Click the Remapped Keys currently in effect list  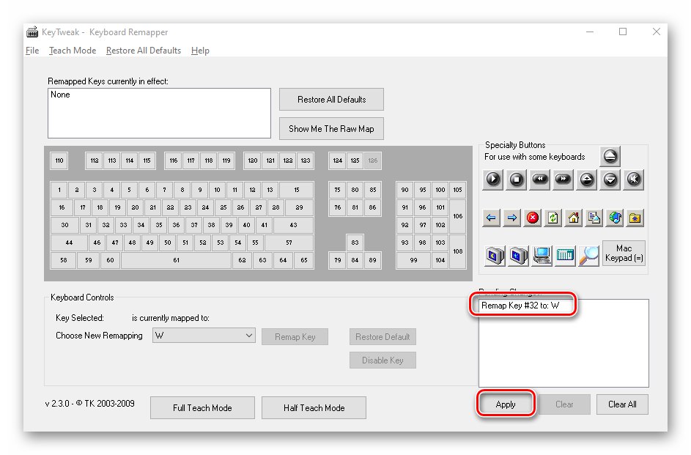click(x=159, y=113)
